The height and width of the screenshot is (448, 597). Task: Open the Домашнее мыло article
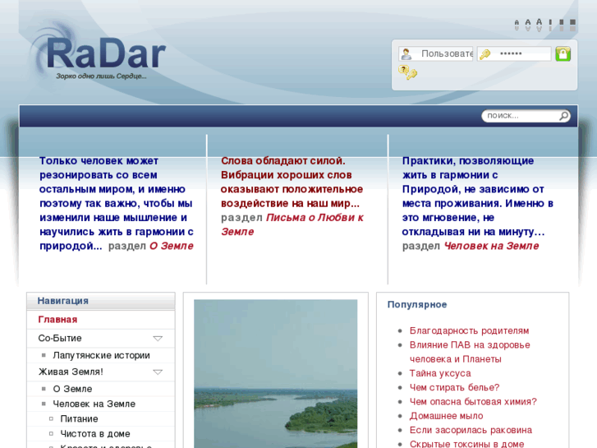446,416
